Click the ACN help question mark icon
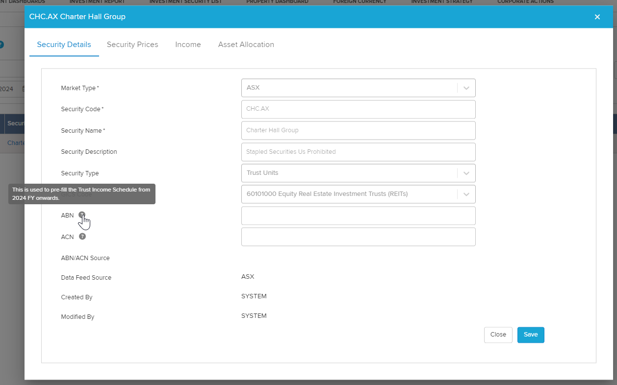 [82, 236]
